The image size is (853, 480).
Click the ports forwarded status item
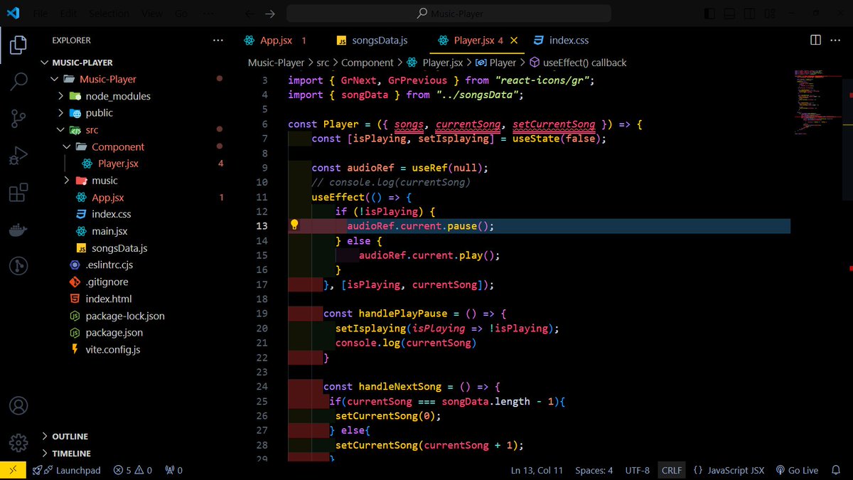point(173,470)
